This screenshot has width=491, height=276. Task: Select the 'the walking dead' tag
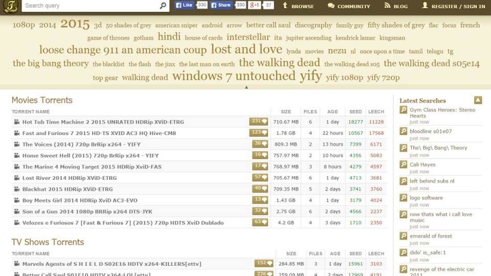point(279,63)
